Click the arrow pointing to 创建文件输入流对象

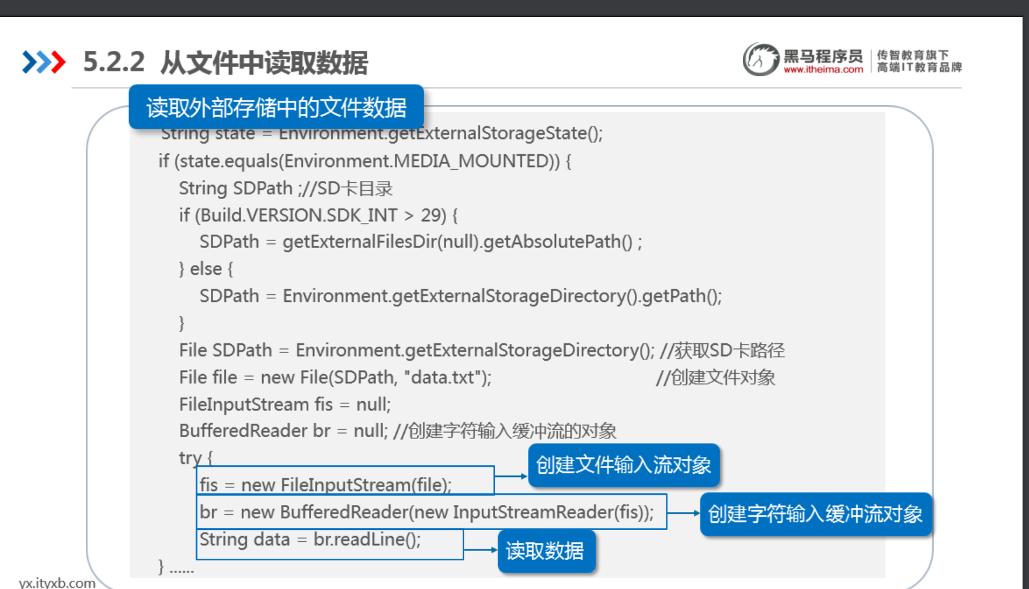tap(512, 476)
